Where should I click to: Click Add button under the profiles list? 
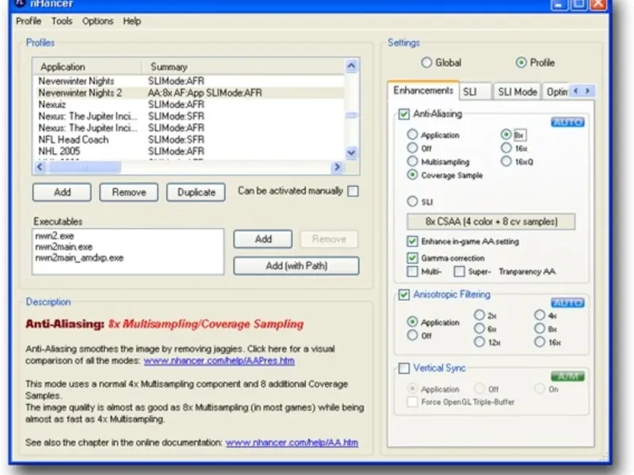(62, 192)
